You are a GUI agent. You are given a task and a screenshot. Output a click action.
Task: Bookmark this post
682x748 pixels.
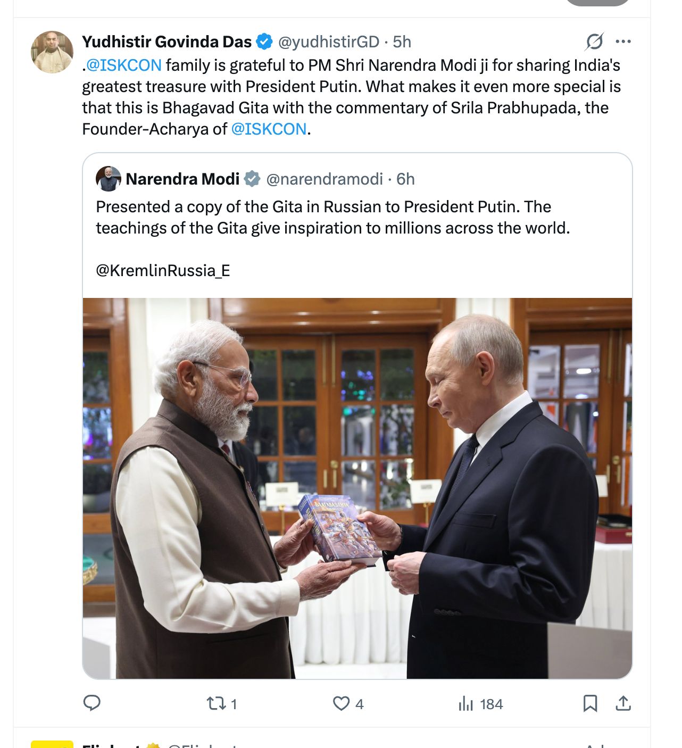(x=590, y=703)
